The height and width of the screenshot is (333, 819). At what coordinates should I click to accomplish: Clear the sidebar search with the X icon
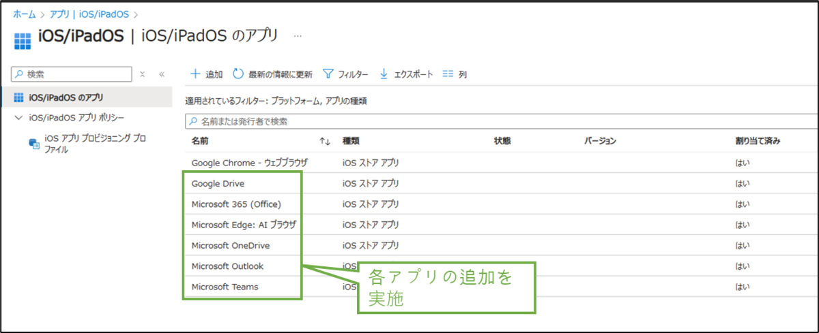pyautogui.click(x=142, y=74)
